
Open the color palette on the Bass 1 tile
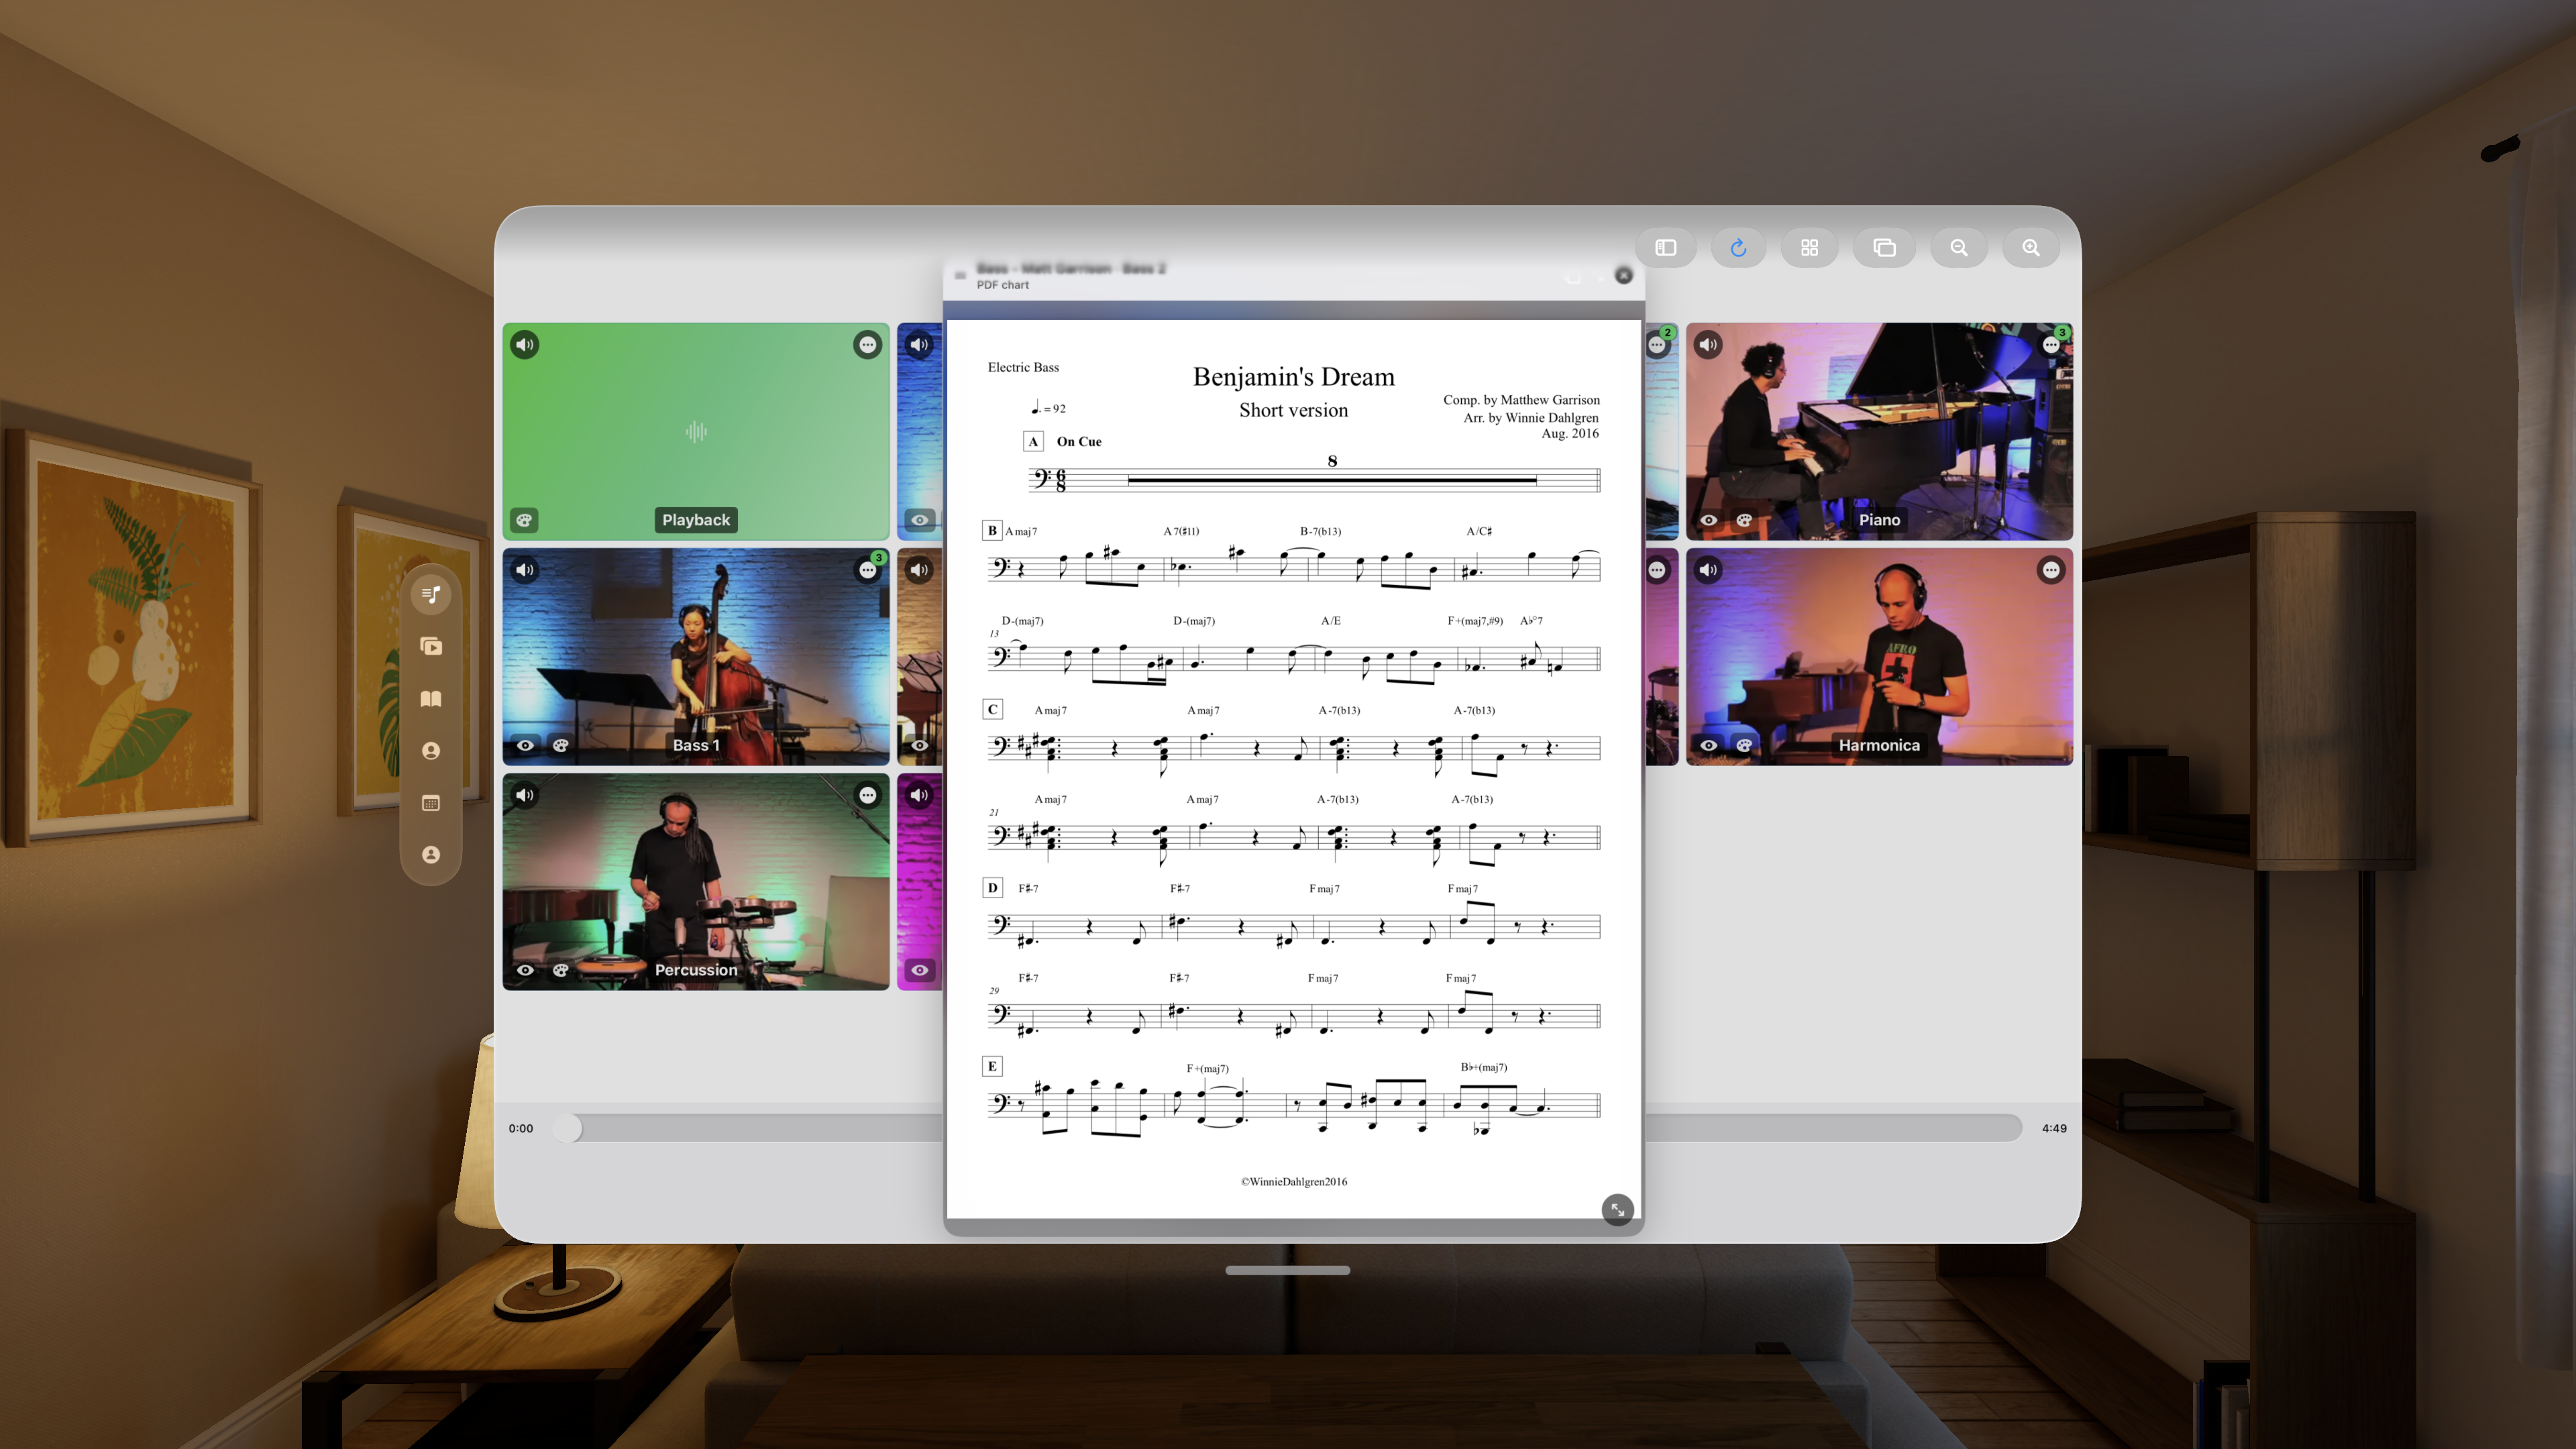pyautogui.click(x=561, y=745)
